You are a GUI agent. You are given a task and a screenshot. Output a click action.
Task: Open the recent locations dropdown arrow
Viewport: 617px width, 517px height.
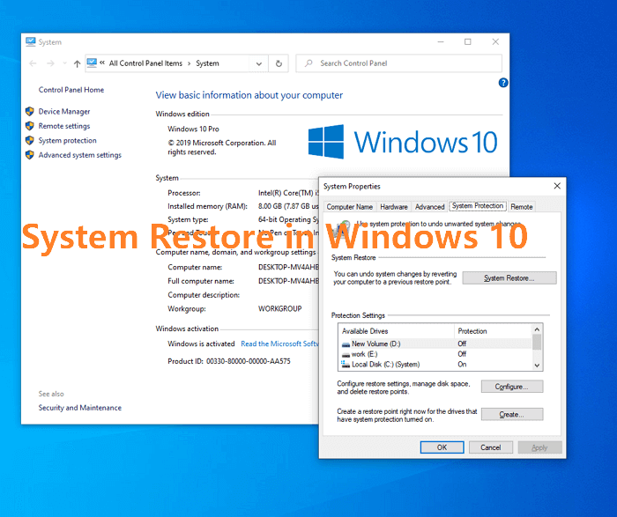coord(64,63)
